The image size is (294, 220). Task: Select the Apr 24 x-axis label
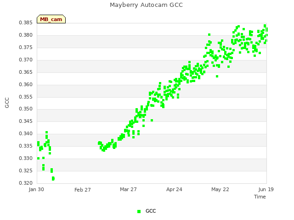click(x=174, y=189)
